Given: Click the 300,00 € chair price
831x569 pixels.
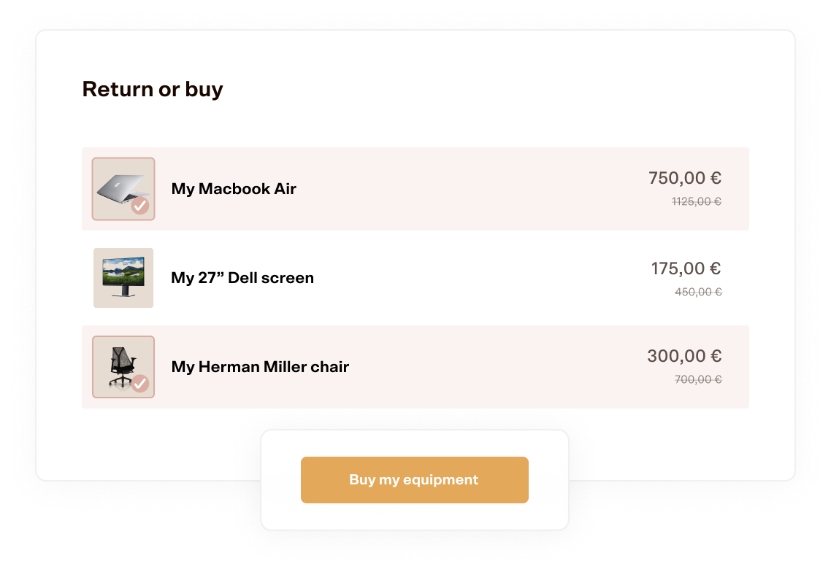Looking at the screenshot, I should pos(684,356).
